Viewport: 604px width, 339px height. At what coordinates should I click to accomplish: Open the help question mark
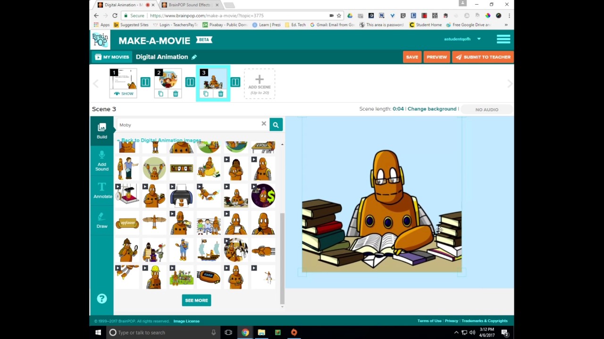coord(102,299)
